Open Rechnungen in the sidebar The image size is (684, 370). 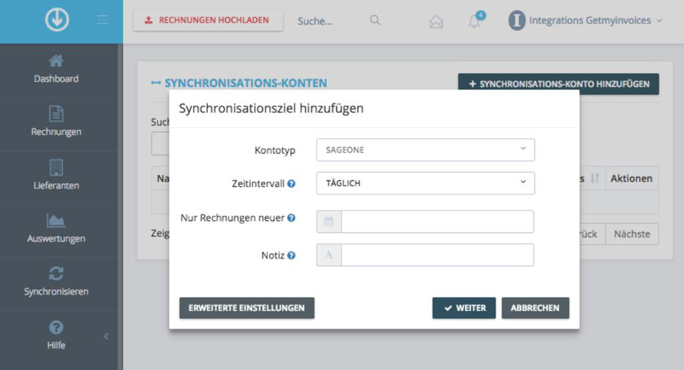pyautogui.click(x=56, y=122)
